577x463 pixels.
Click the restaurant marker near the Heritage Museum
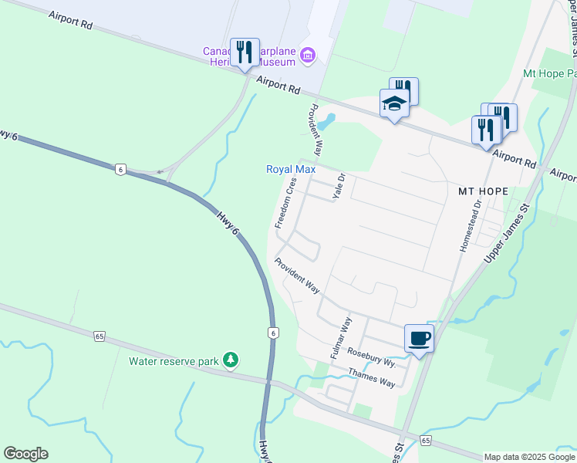[x=245, y=52]
